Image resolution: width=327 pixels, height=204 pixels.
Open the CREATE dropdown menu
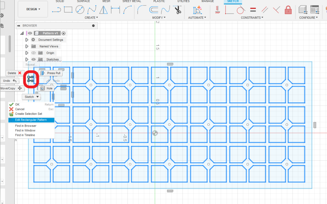coord(91,18)
